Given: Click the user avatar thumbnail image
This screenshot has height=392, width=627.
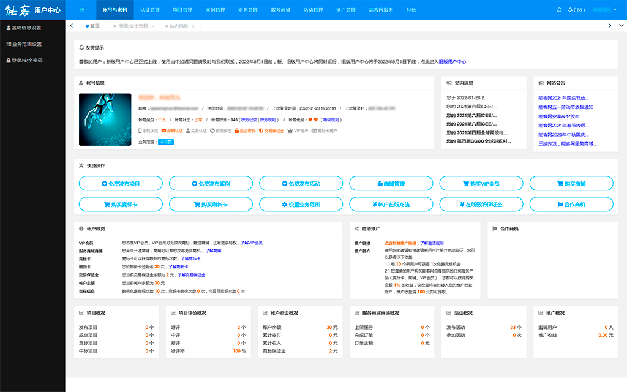Looking at the screenshot, I should [x=105, y=119].
